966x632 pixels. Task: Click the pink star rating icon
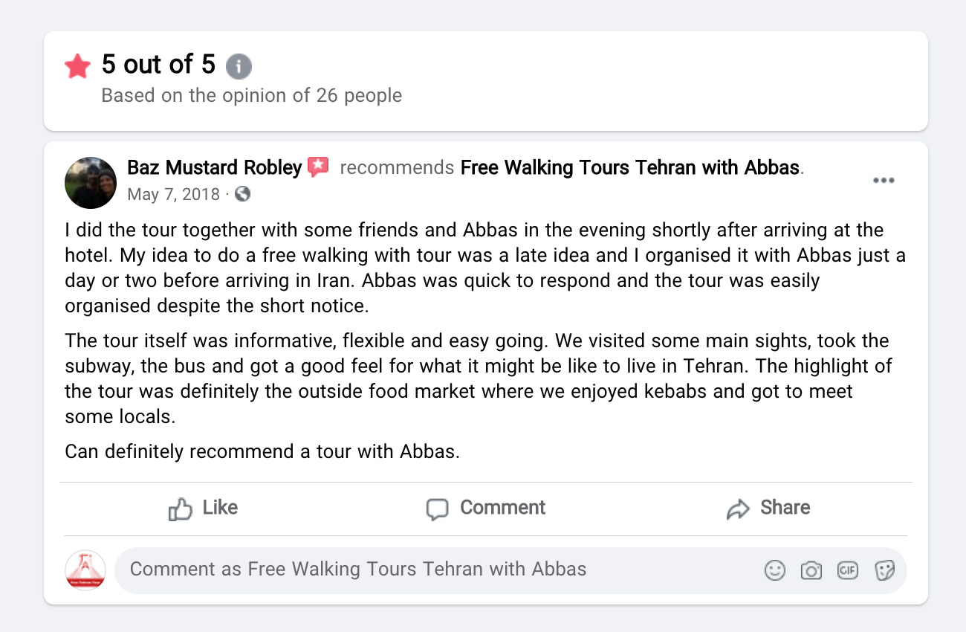77,66
